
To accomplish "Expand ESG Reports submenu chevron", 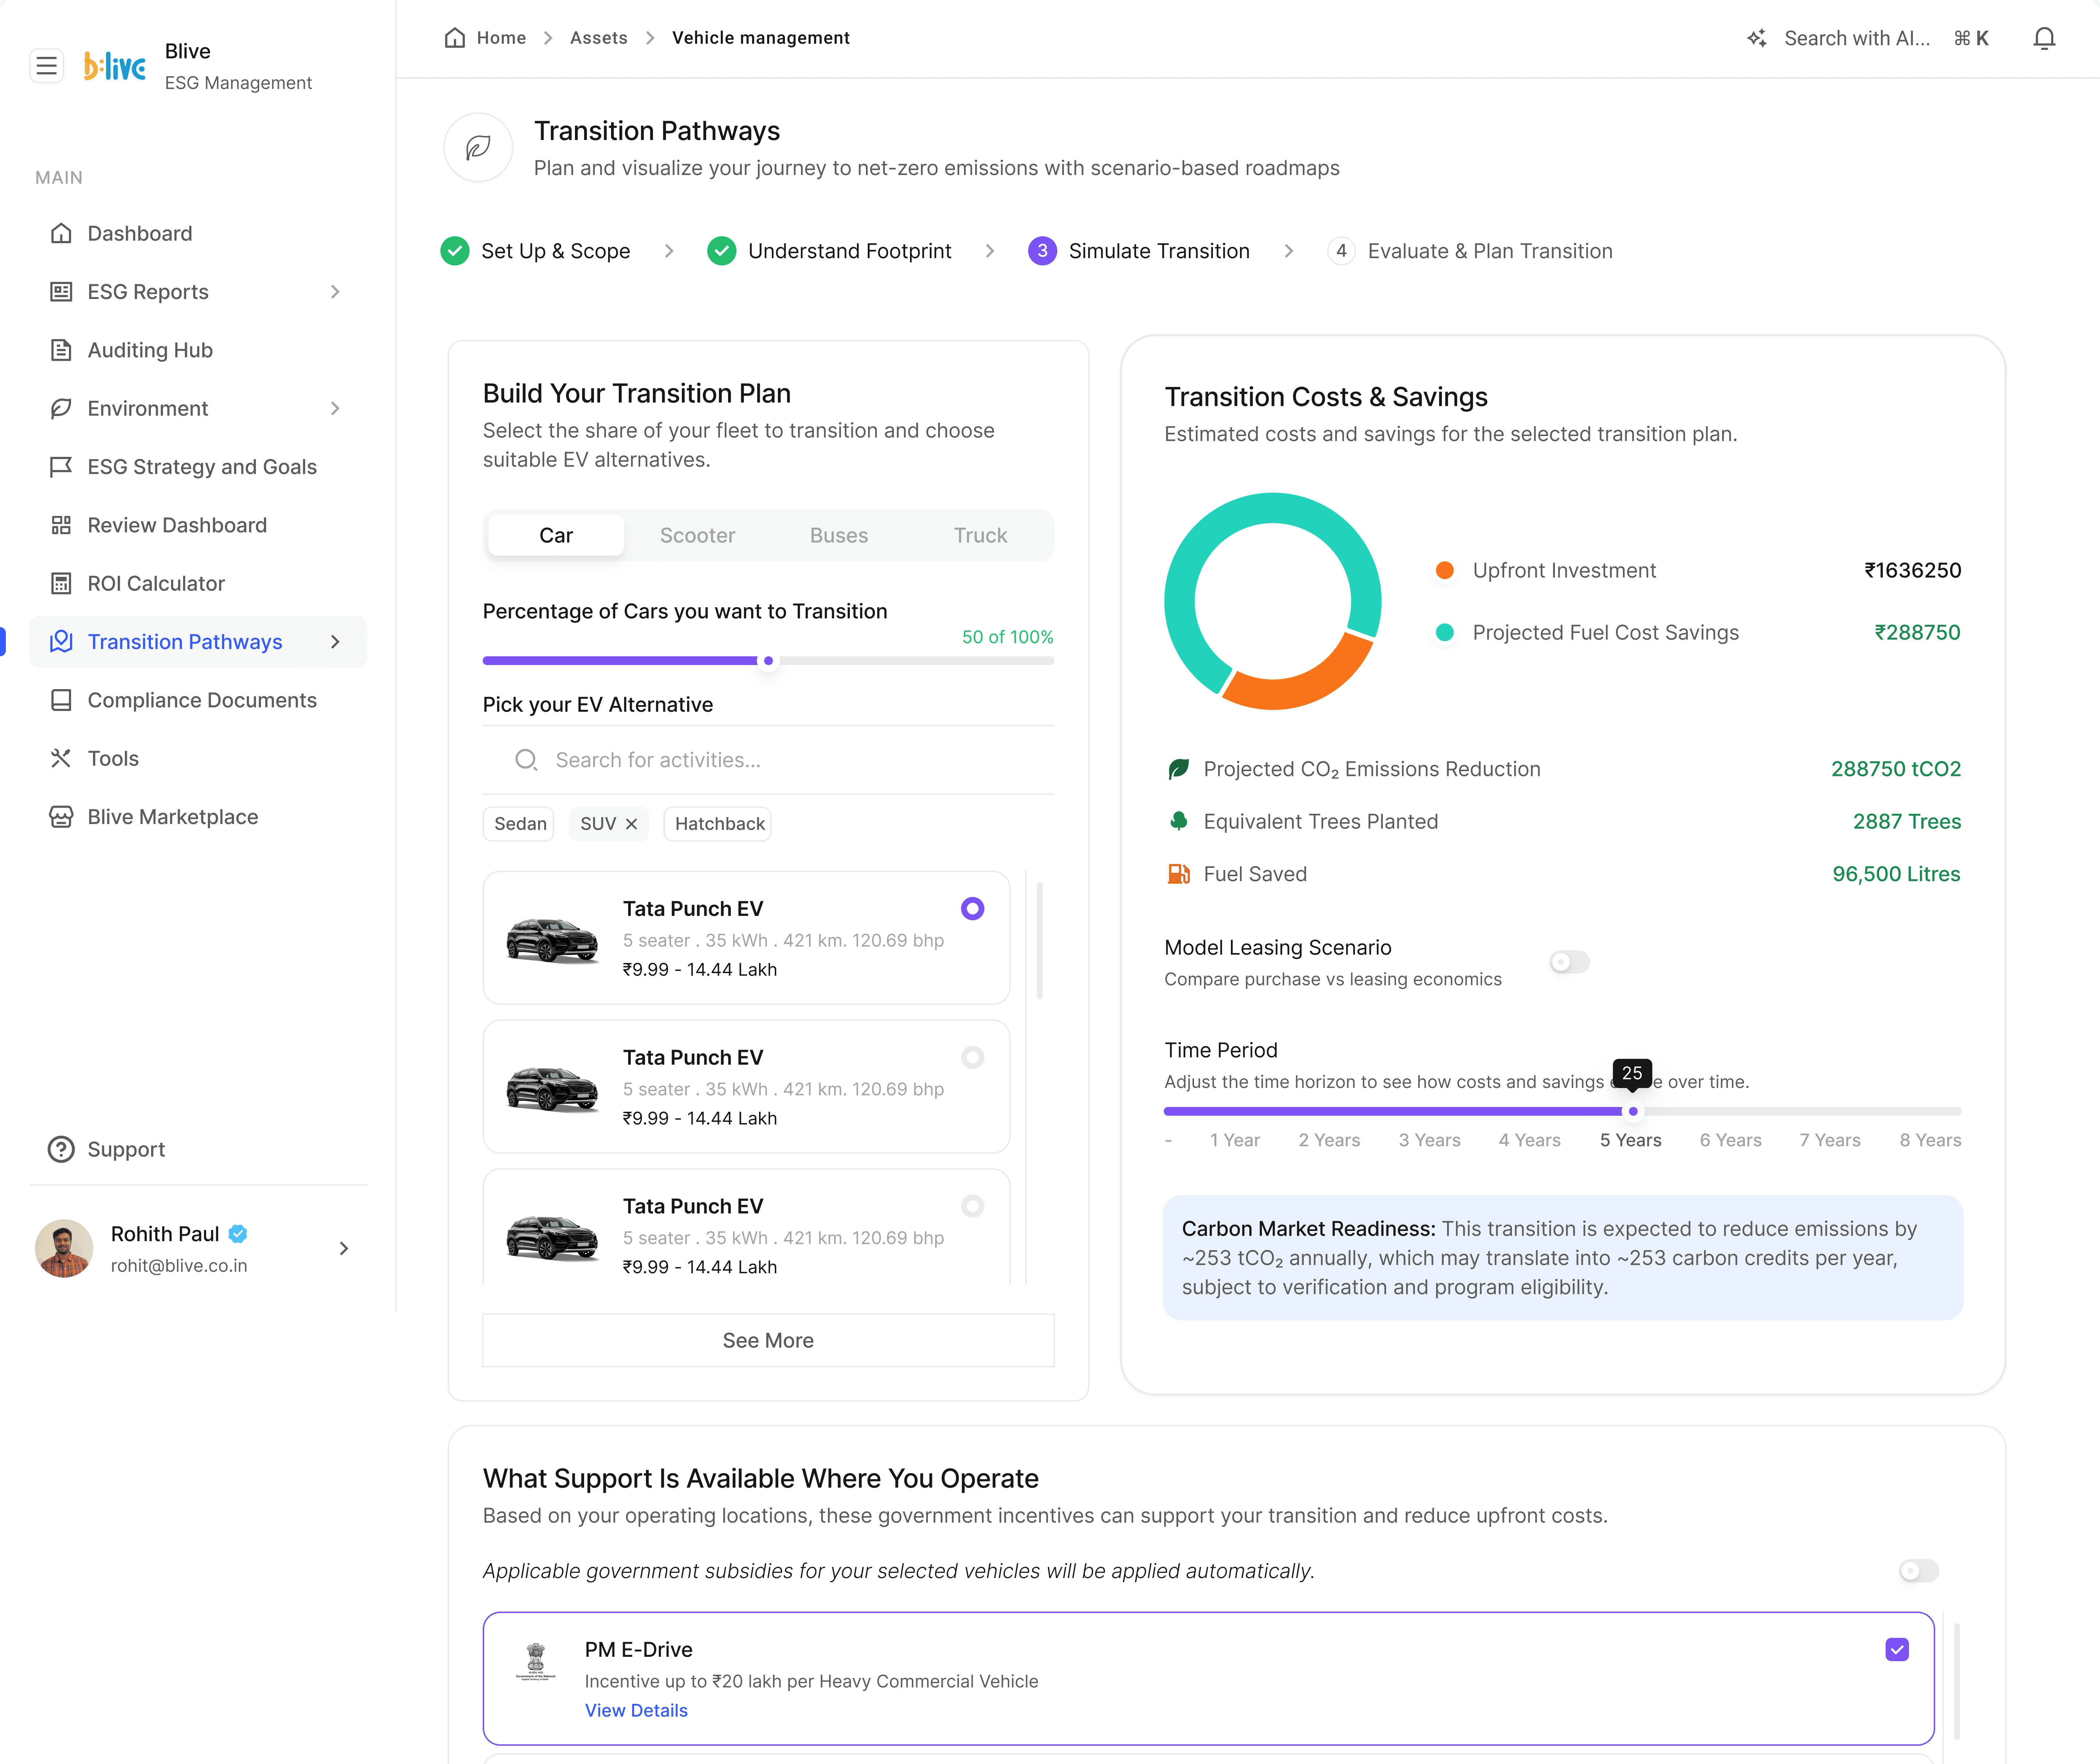I will (335, 292).
